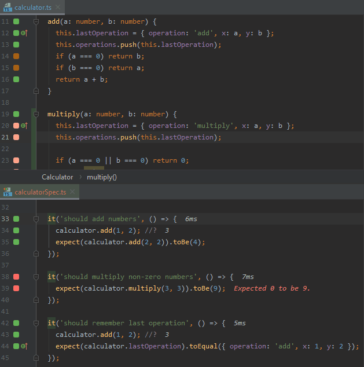This screenshot has width=364, height=367.
Task: Switch to the calculatorSpec.ts tab
Action: pos(41,192)
